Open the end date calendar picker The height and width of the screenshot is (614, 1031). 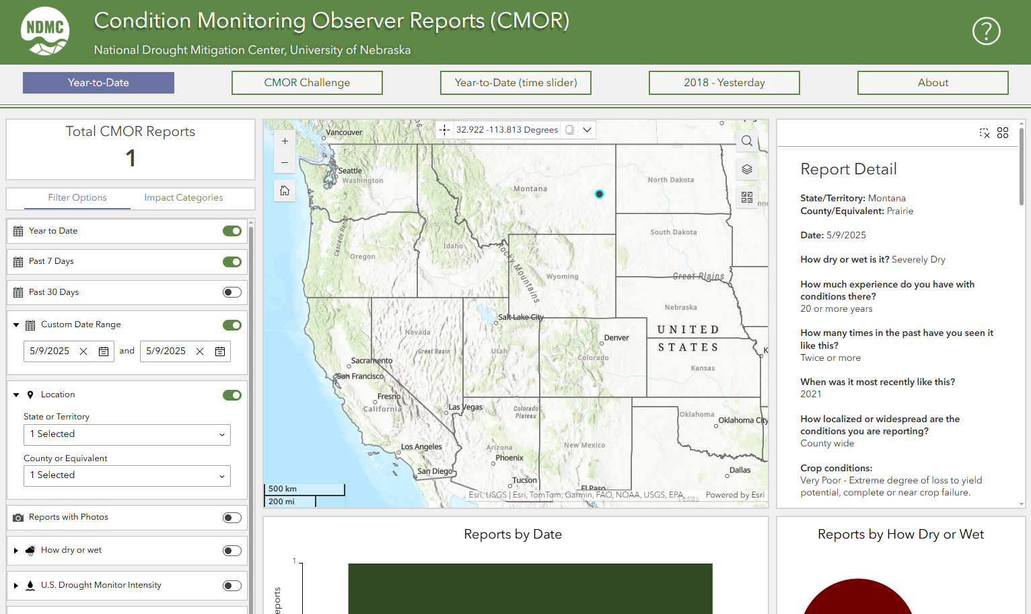pos(220,351)
